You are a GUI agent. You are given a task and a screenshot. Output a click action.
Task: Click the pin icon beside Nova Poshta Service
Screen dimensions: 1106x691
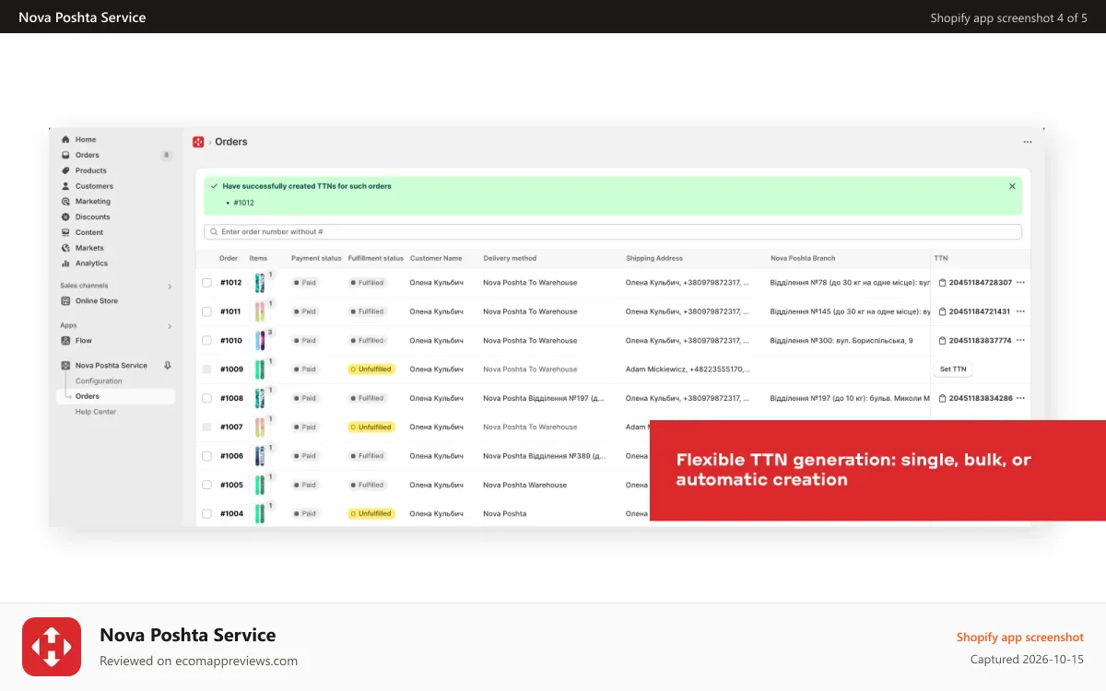pyautogui.click(x=167, y=366)
